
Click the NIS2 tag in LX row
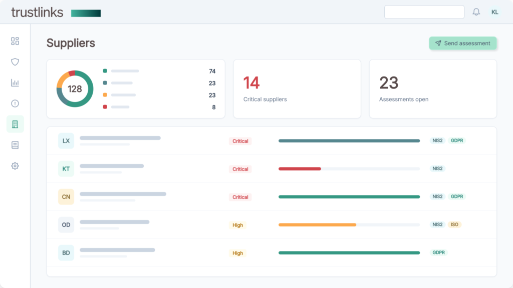click(x=437, y=140)
